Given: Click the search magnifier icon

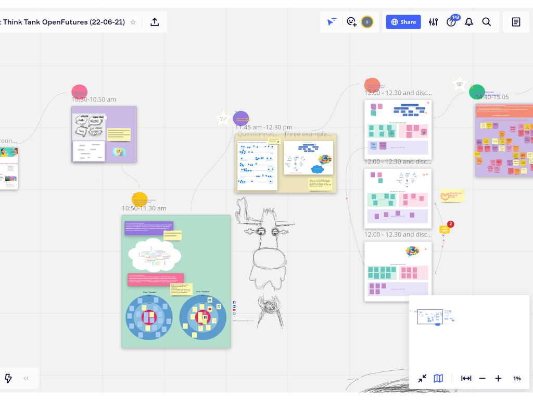Looking at the screenshot, I should 486,22.
